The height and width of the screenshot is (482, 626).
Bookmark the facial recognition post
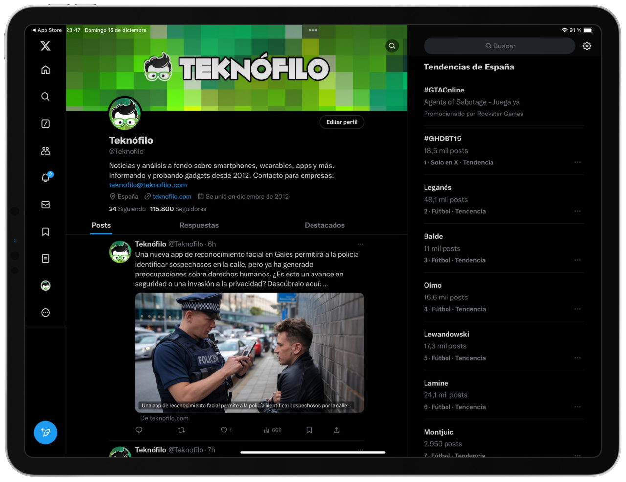[x=309, y=430]
